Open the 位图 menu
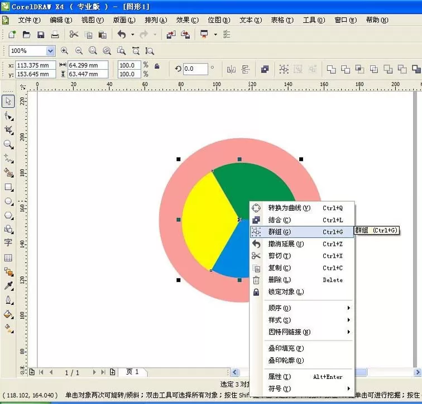 (x=219, y=20)
